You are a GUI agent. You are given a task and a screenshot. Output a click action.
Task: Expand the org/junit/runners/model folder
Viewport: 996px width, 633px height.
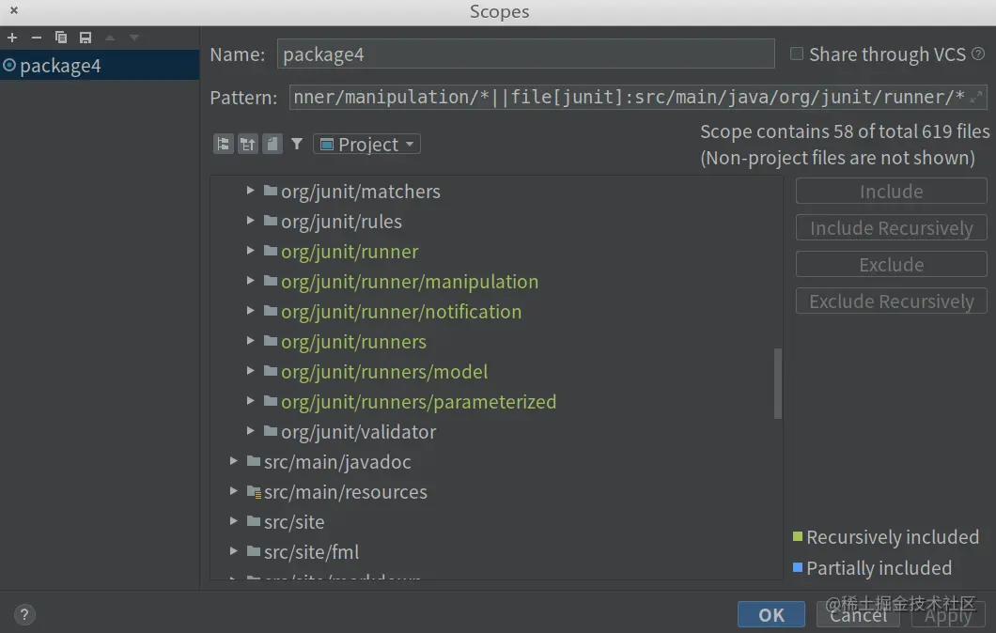pyautogui.click(x=251, y=371)
